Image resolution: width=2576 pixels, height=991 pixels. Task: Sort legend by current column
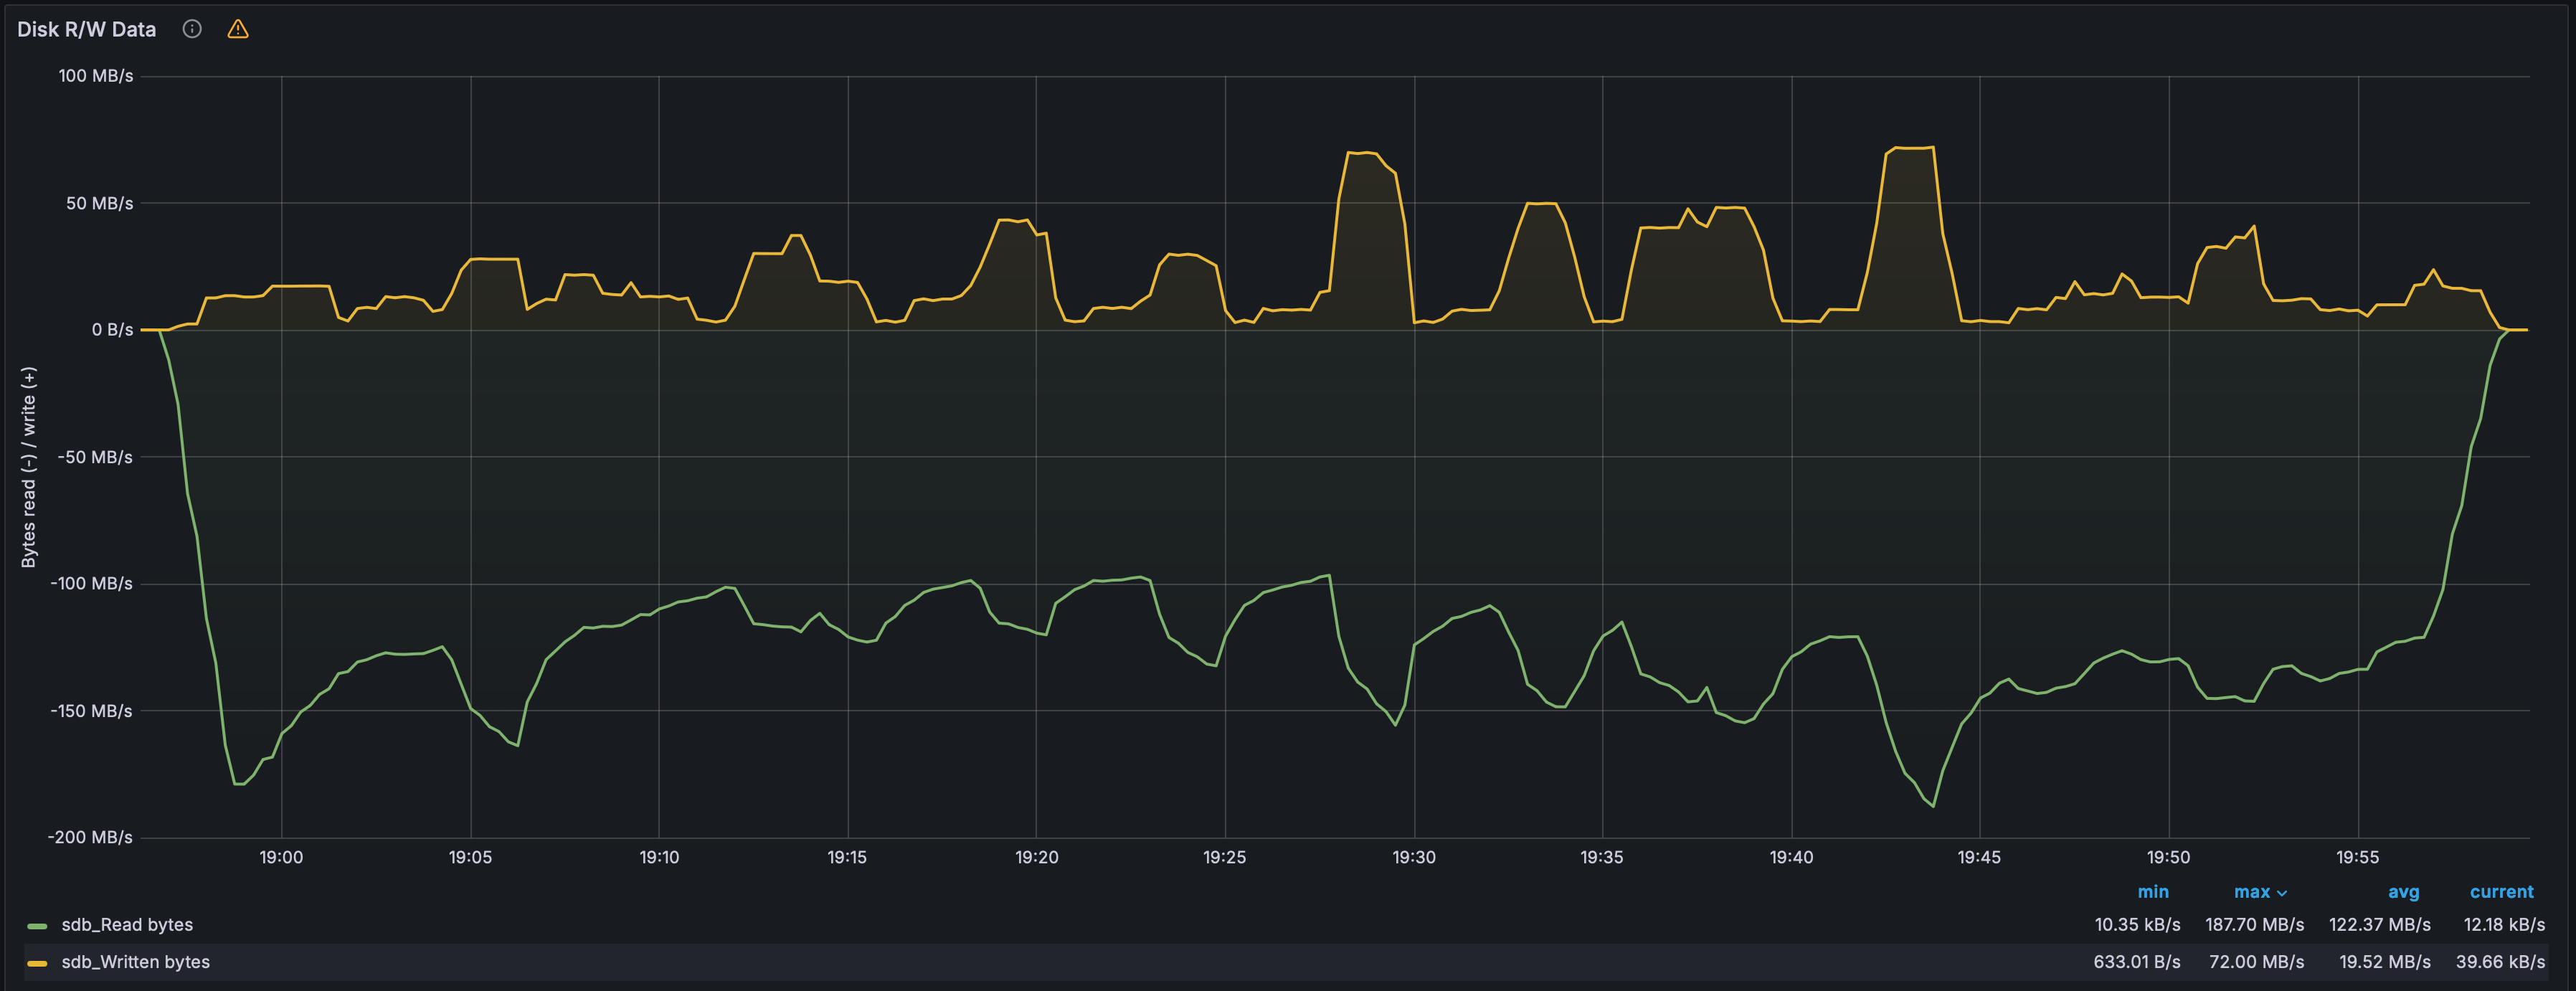(2501, 892)
